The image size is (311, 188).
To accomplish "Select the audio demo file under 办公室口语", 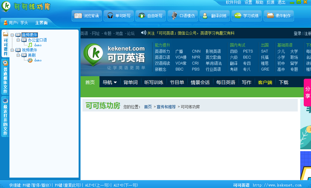I will (x=38, y=45).
